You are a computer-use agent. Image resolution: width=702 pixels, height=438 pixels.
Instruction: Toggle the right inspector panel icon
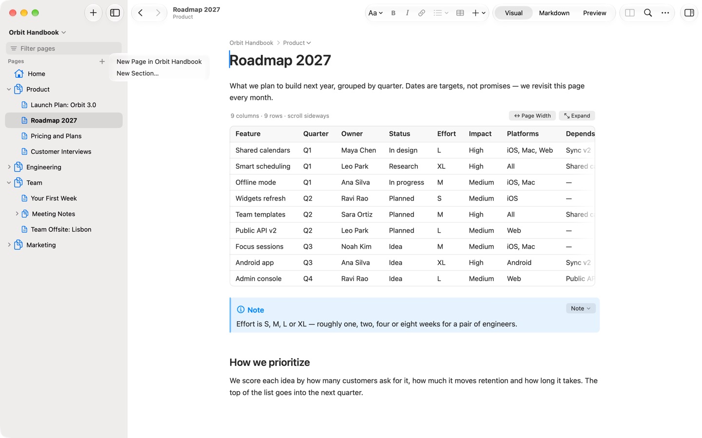pyautogui.click(x=689, y=13)
